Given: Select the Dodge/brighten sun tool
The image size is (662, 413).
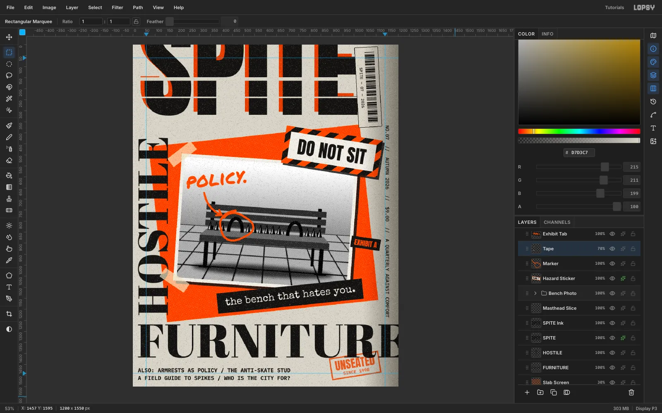Looking at the screenshot, I should point(9,225).
